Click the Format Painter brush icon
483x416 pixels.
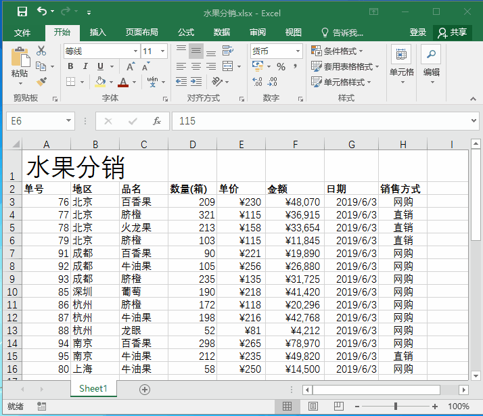[41, 82]
